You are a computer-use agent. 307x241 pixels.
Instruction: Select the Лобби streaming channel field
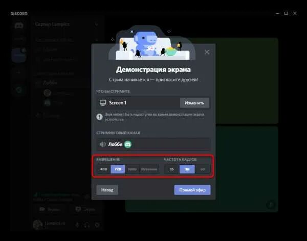[x=153, y=144]
